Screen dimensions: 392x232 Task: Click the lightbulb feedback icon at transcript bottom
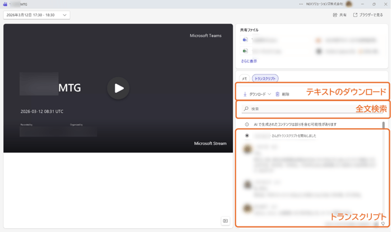(x=382, y=224)
